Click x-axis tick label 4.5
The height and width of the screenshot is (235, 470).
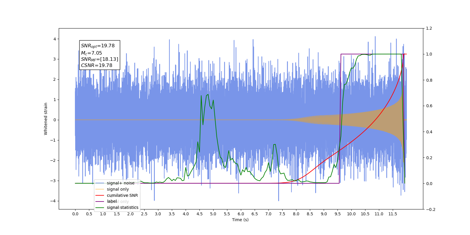[199, 214]
